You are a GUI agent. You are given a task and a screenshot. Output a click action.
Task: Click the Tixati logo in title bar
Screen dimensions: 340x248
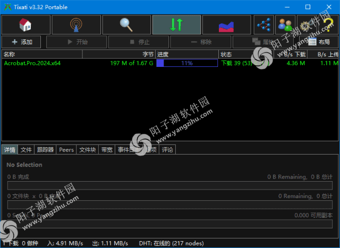coord(7,7)
